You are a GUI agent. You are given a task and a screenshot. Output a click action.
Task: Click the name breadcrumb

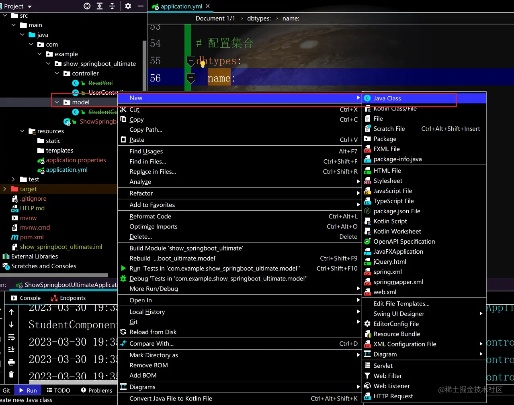tap(291, 18)
